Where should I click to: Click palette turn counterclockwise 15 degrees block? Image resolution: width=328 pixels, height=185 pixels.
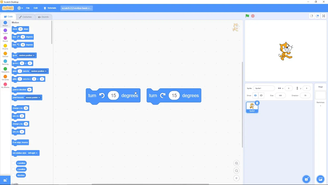23,45
